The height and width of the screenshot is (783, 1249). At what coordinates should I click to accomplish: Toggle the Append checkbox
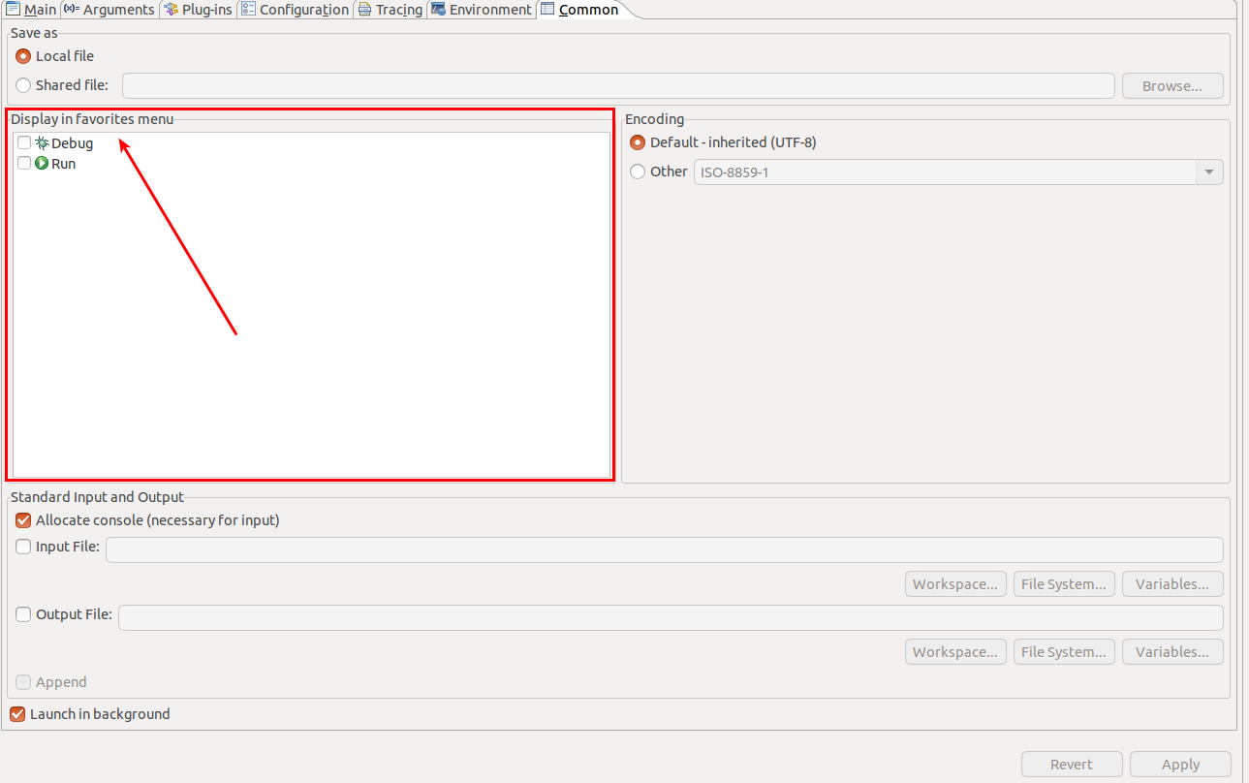tap(23, 682)
